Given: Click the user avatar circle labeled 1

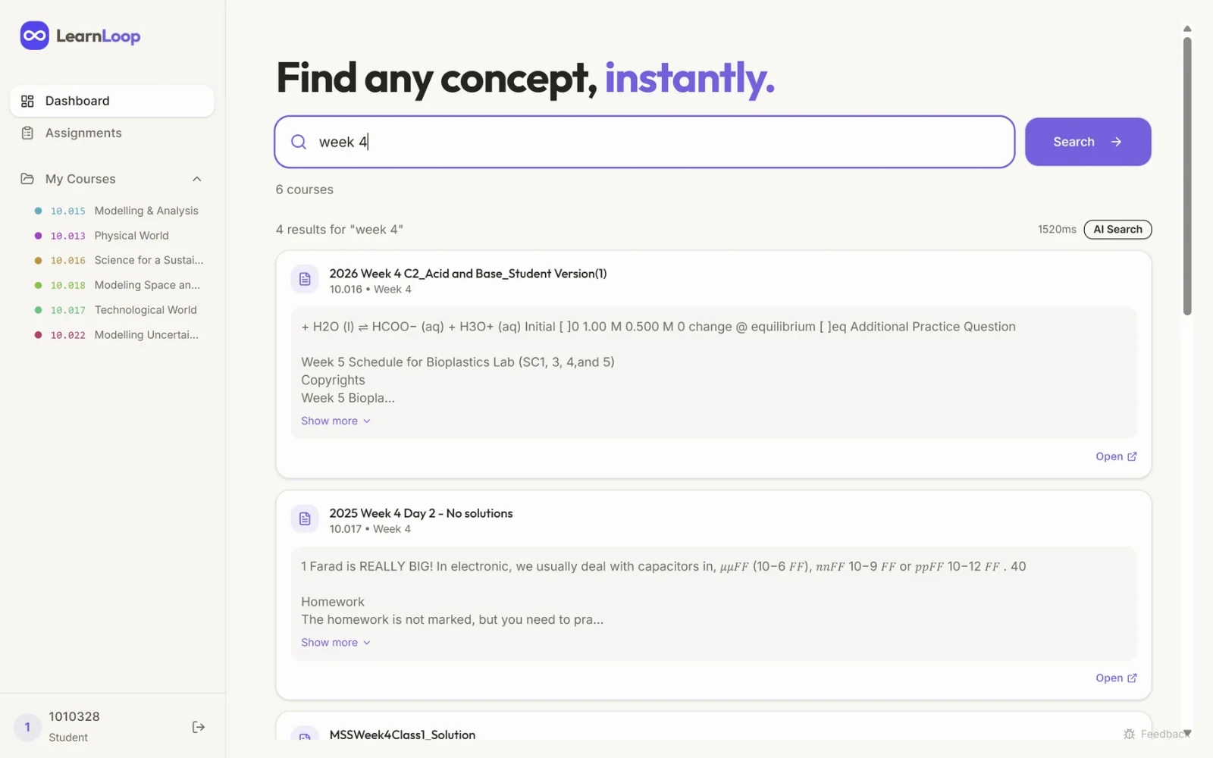Looking at the screenshot, I should 27,727.
